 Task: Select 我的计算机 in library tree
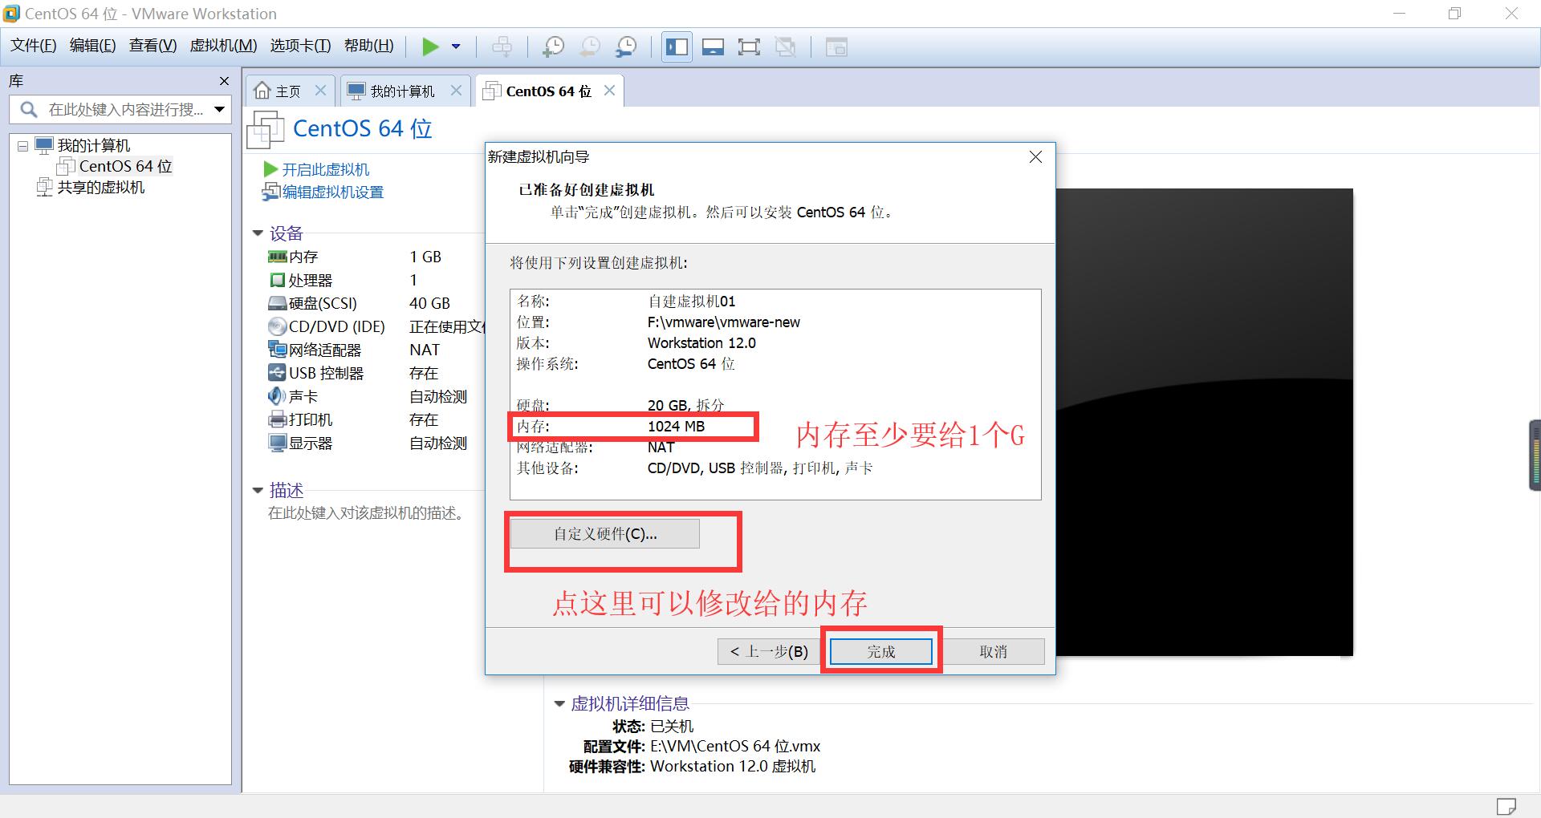(x=93, y=146)
